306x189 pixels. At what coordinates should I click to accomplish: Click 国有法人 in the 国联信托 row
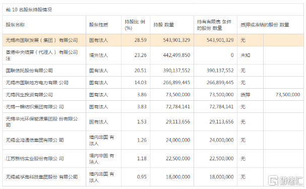[x=98, y=71]
